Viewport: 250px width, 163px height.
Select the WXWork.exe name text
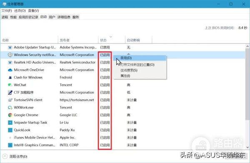click(24, 108)
